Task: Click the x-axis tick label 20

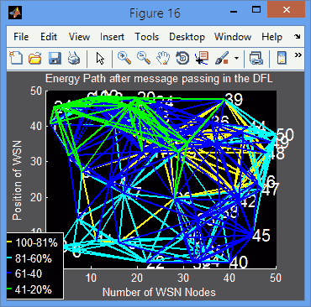Action: click(x=137, y=278)
